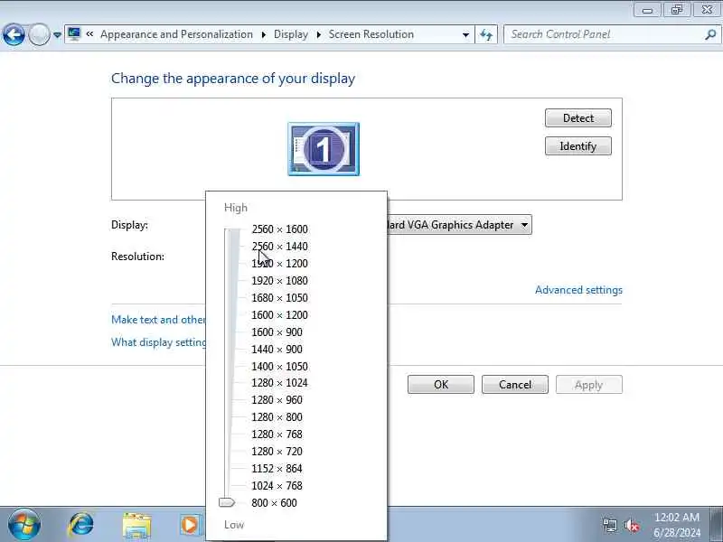Open the recent pages dropdown arrow
Image resolution: width=723 pixels, height=542 pixels.
pos(57,35)
